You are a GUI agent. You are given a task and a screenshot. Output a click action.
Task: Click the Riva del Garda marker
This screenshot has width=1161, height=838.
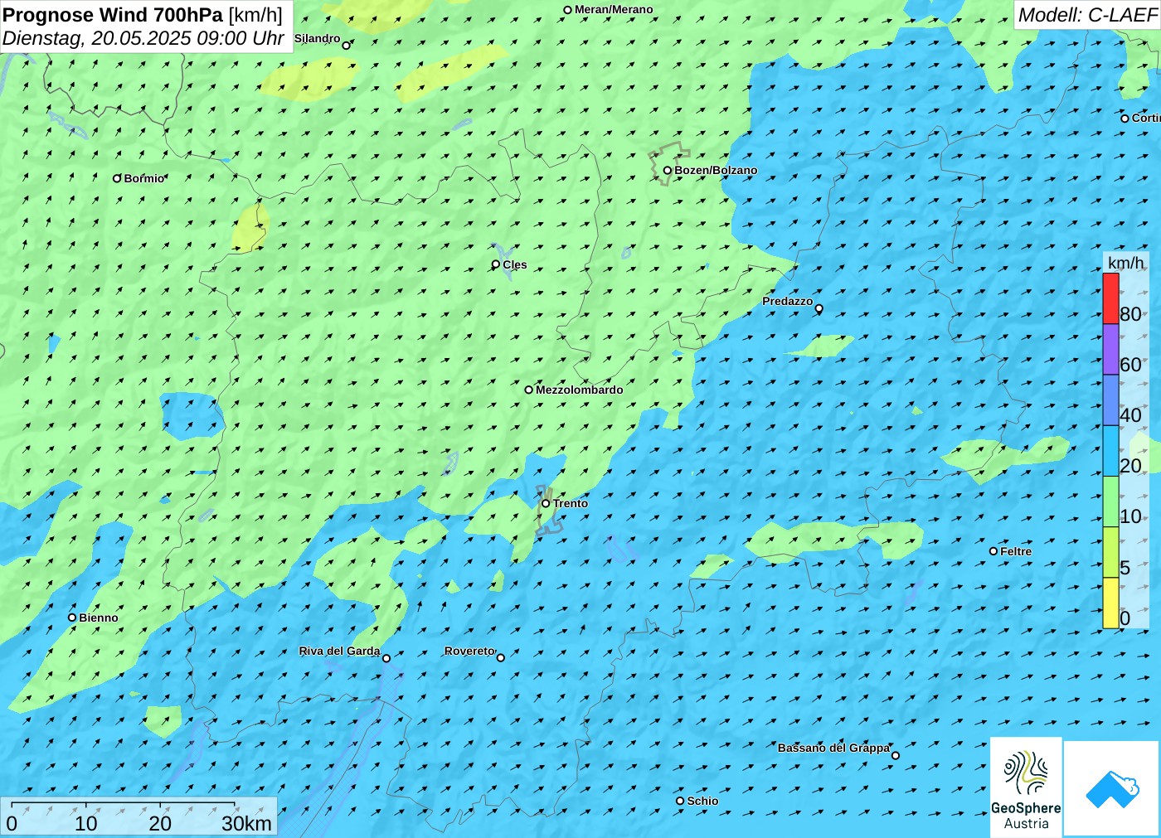[x=386, y=658]
